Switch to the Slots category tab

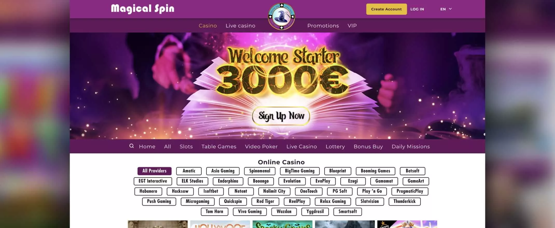tap(186, 147)
